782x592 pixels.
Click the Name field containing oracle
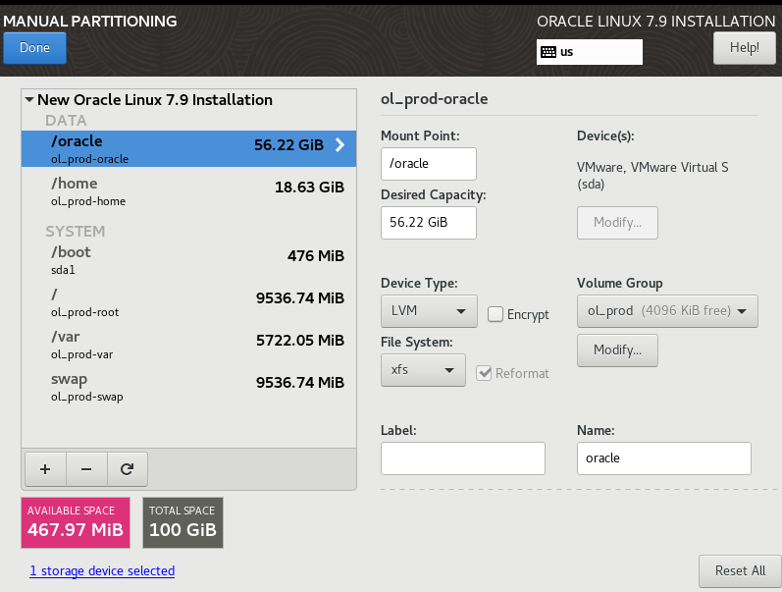tap(664, 458)
